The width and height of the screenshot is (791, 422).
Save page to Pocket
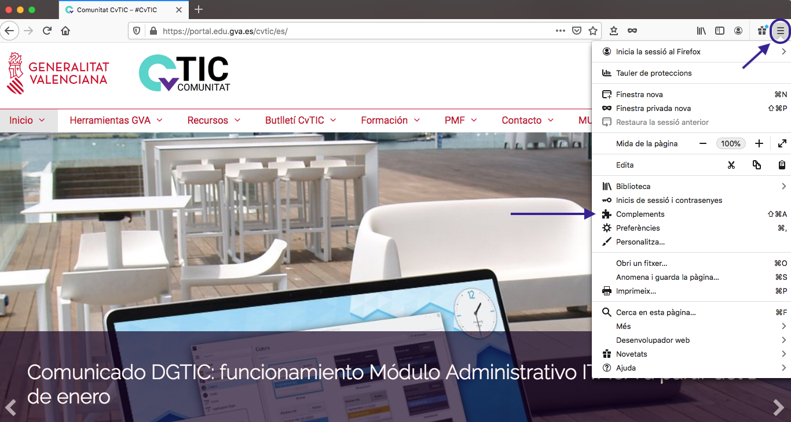point(577,31)
